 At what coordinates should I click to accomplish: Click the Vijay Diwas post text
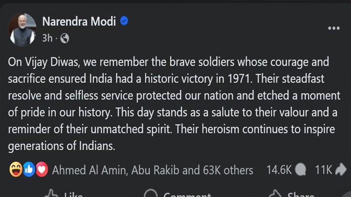[175, 104]
